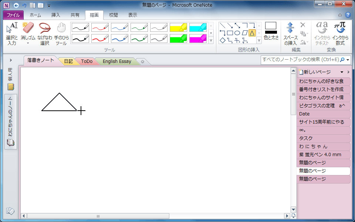
Task: Pick the 手のひらツール hand tool
Action: click(61, 34)
